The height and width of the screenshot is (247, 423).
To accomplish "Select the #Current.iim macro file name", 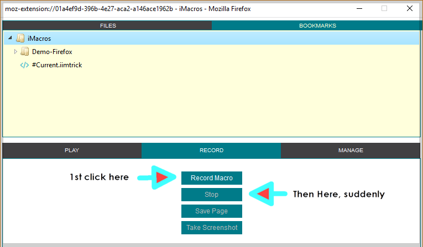I will (57, 65).
